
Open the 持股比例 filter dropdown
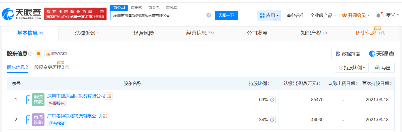[352, 68]
